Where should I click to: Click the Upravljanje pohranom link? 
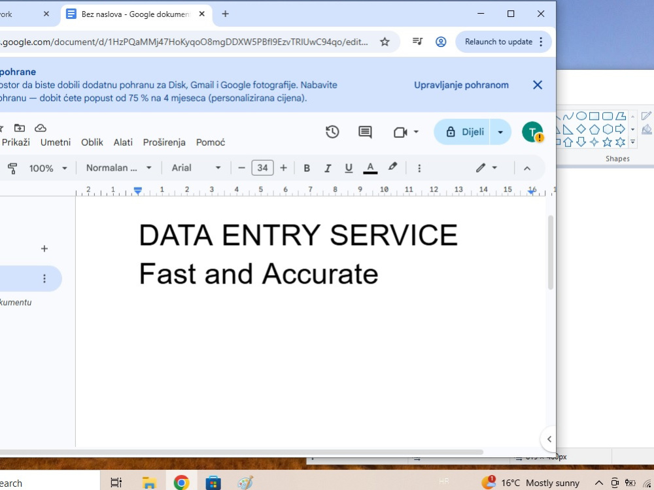pyautogui.click(x=461, y=85)
